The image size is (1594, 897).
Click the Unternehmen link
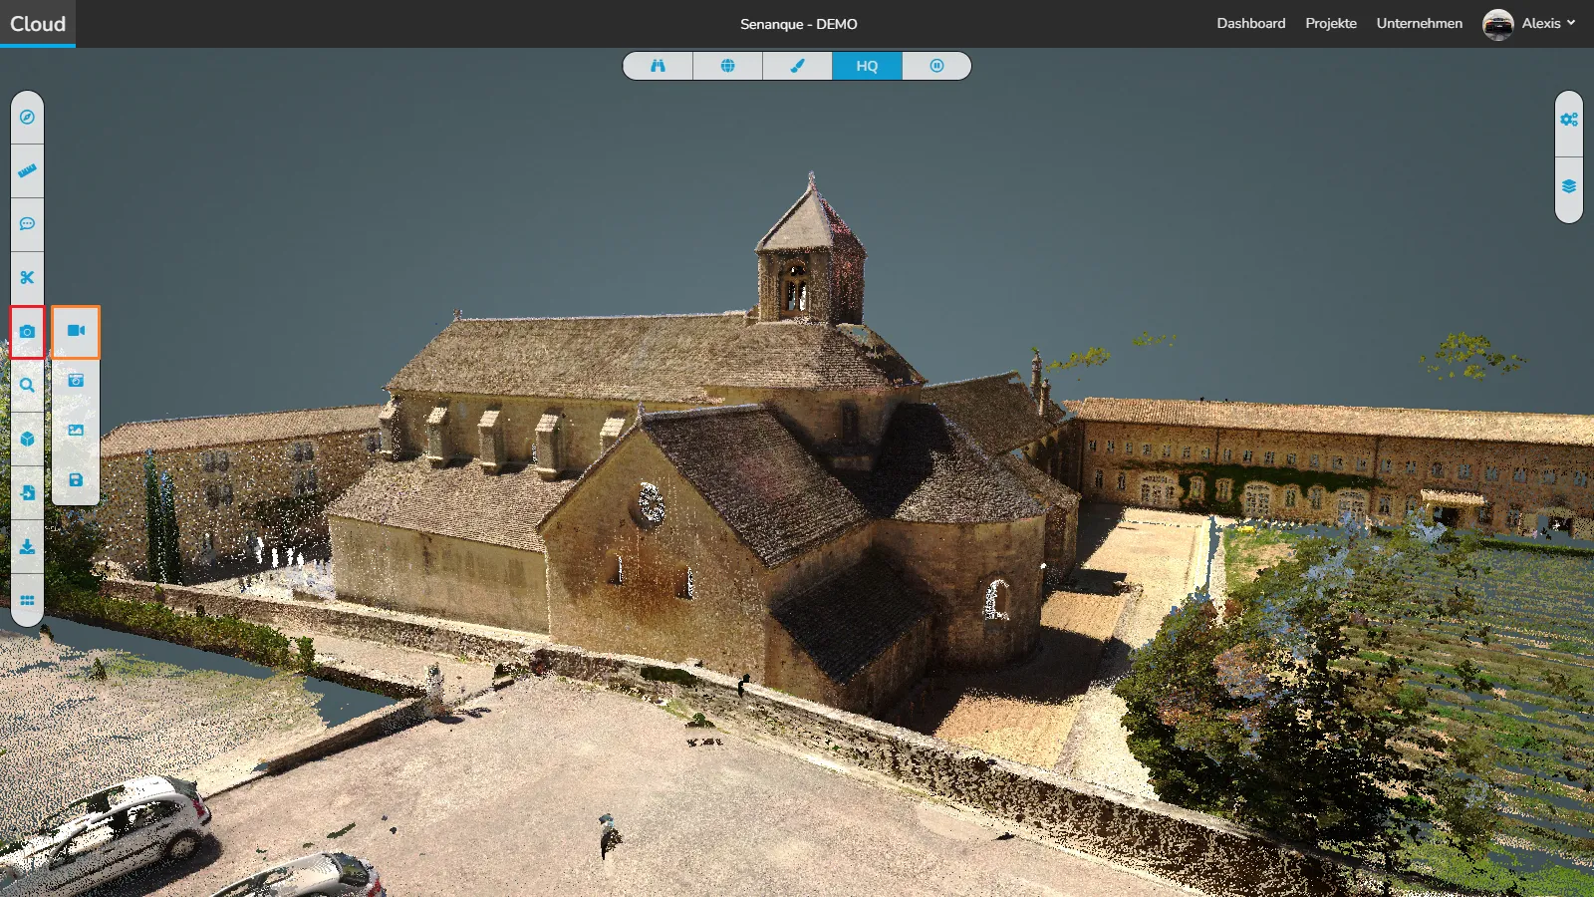[x=1419, y=24]
